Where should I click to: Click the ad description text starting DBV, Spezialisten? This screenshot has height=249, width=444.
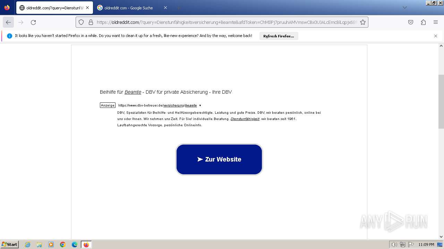click(x=219, y=119)
